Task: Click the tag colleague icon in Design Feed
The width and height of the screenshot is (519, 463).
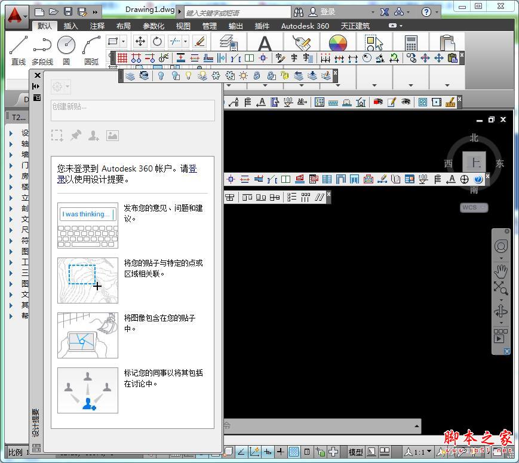Action: [94, 136]
